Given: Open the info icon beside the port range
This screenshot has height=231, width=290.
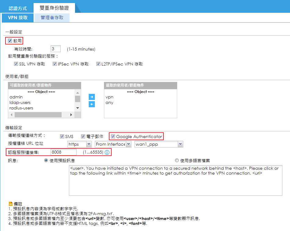Looking at the screenshot, I should click(x=107, y=152).
